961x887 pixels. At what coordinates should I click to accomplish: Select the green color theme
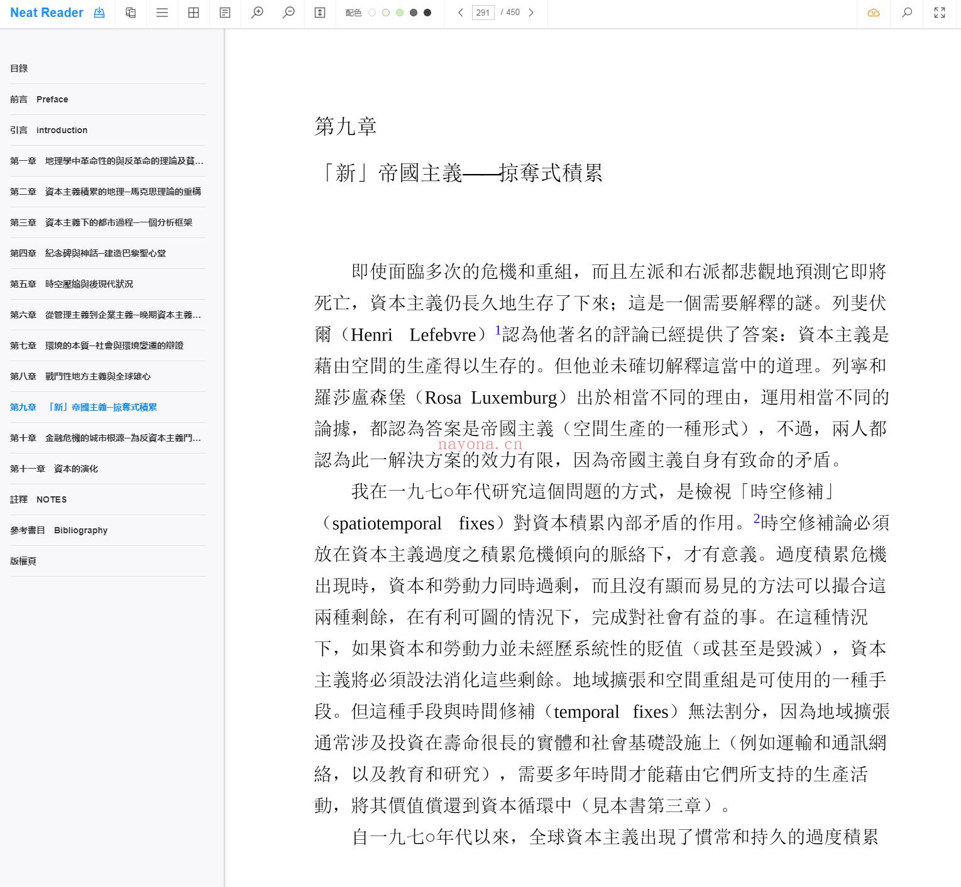(x=400, y=13)
